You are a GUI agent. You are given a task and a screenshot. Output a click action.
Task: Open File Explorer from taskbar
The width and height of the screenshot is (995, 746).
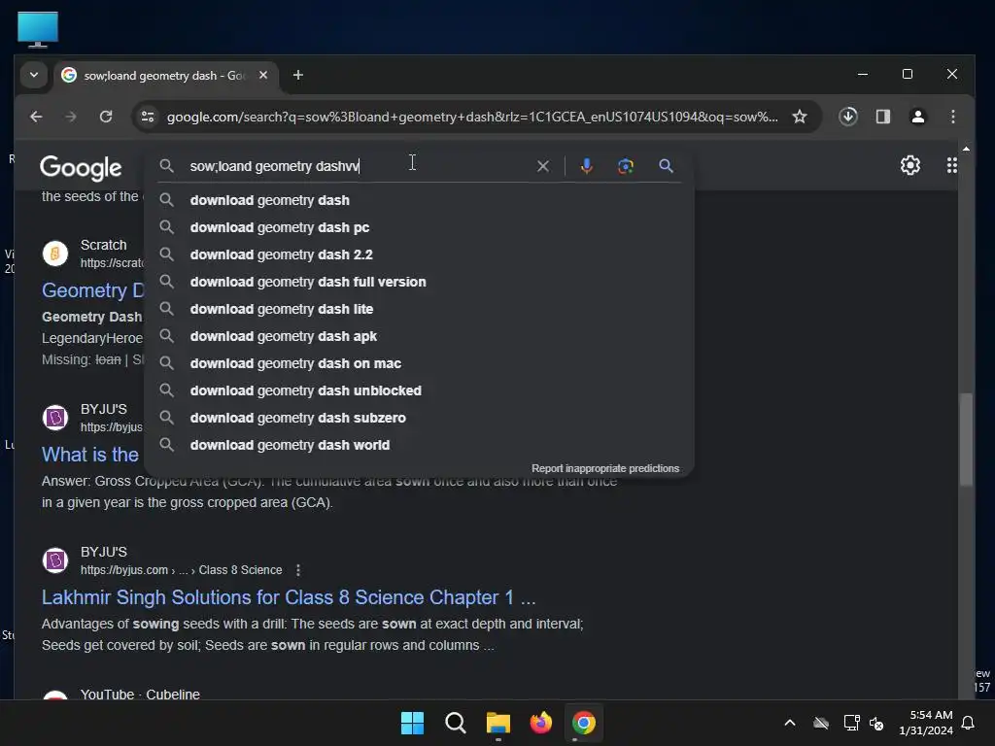pyautogui.click(x=498, y=723)
